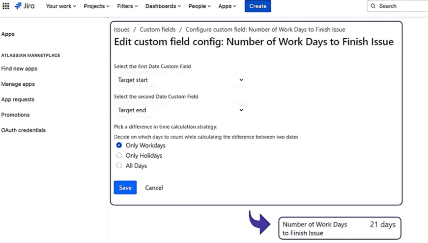This screenshot has height=243, width=428.
Task: Expand the Dashboards menu
Action: click(x=163, y=6)
